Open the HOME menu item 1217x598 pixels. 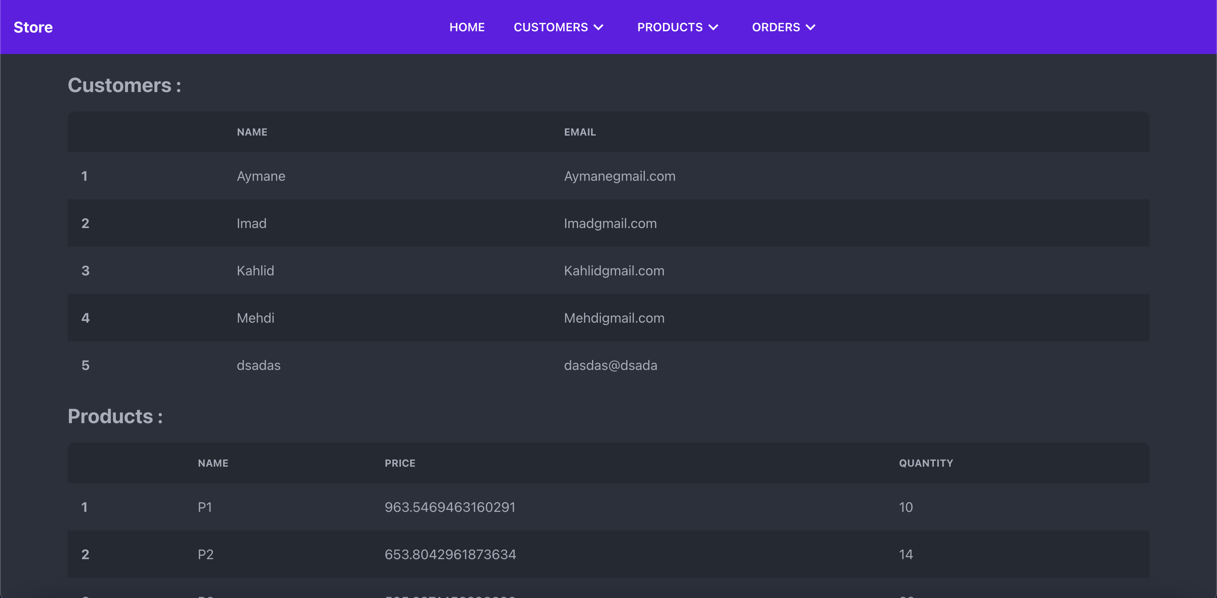[467, 27]
